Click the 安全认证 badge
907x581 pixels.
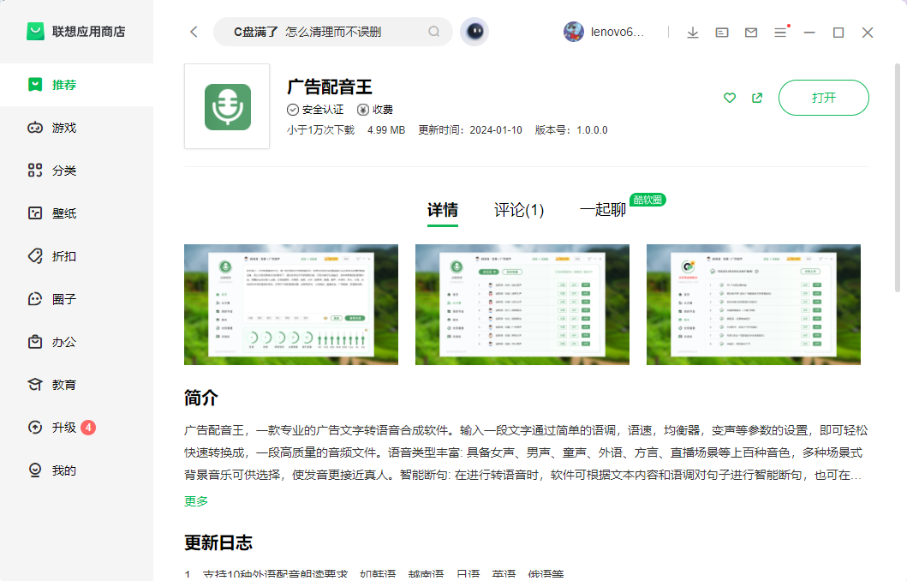coord(315,110)
